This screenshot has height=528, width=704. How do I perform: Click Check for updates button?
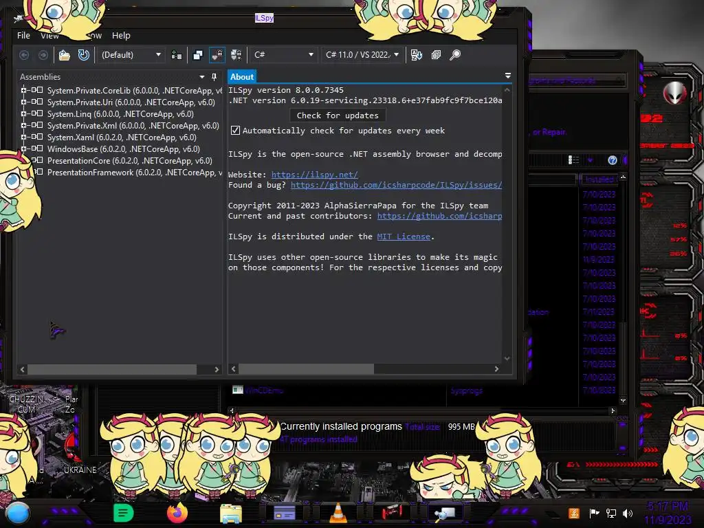point(338,115)
